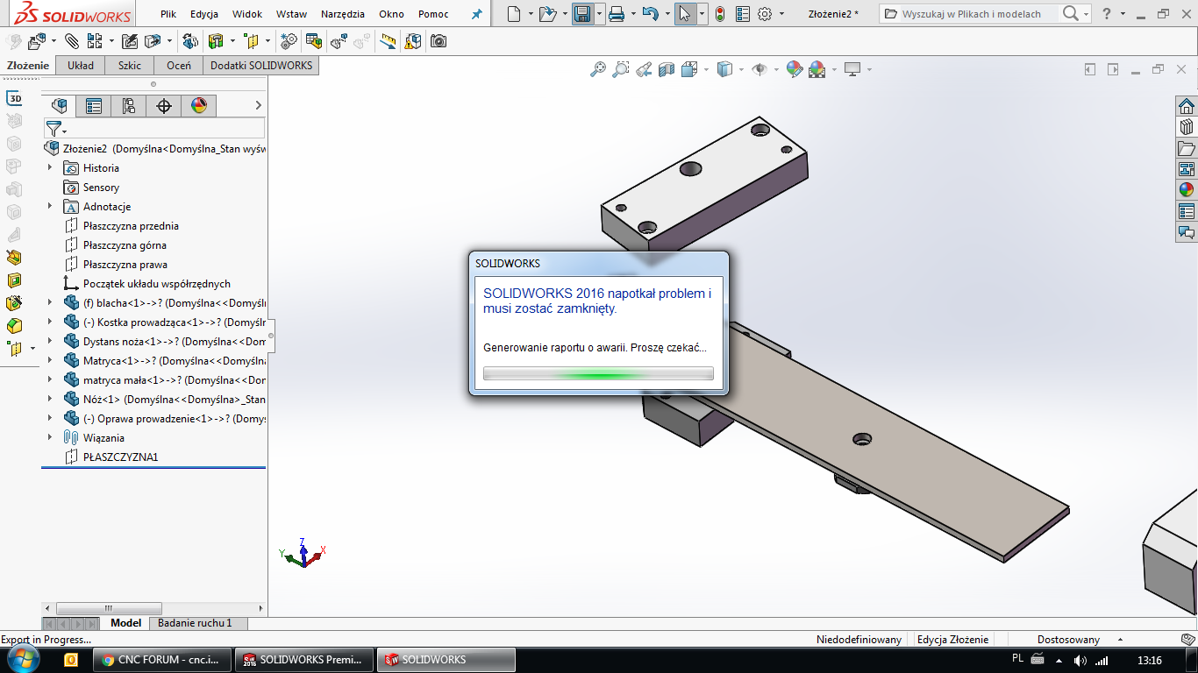Open the Wstaw menu
The width and height of the screenshot is (1198, 673).
coord(291,14)
